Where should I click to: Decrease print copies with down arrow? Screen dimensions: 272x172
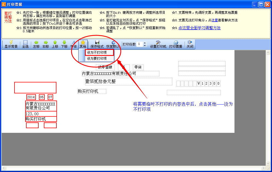pos(145,45)
